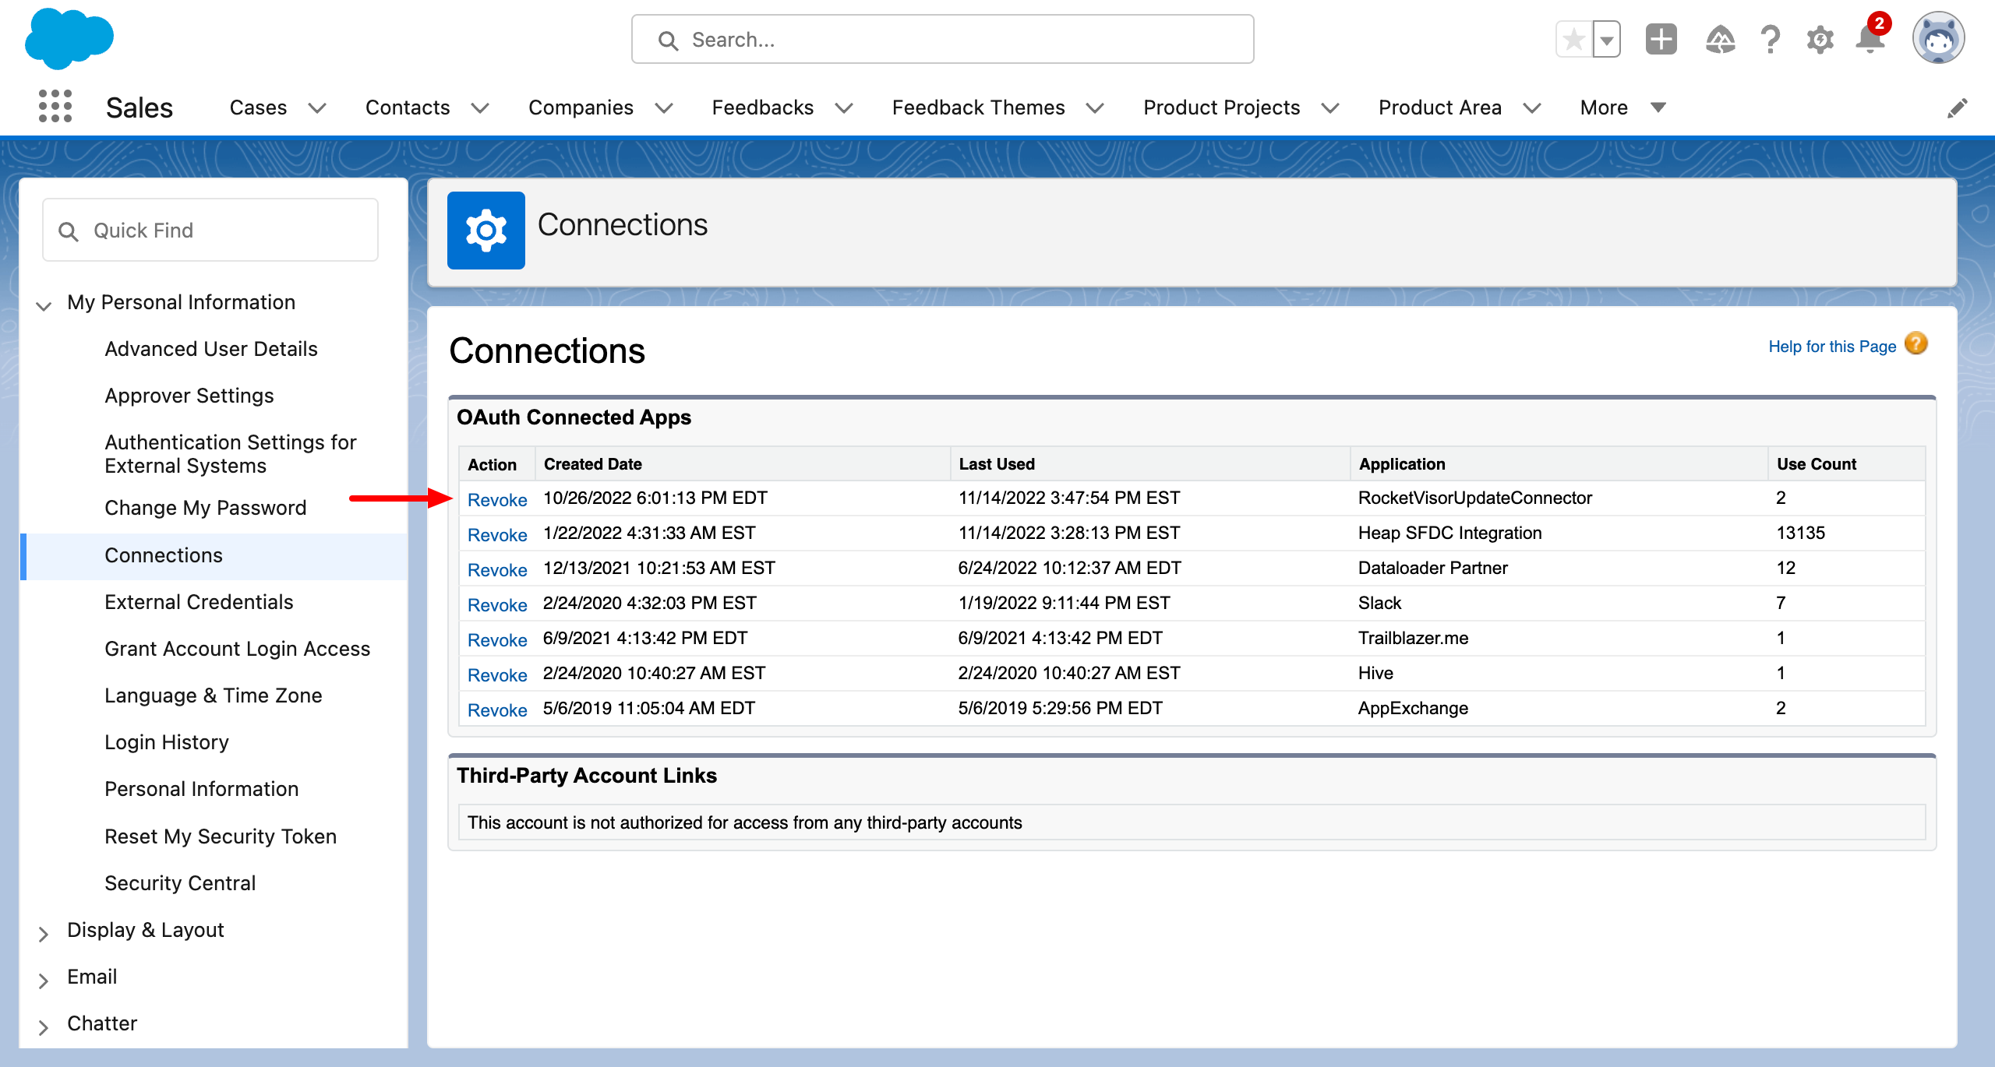Revoke the Hive connected app
The width and height of the screenshot is (1995, 1067).
click(x=496, y=674)
